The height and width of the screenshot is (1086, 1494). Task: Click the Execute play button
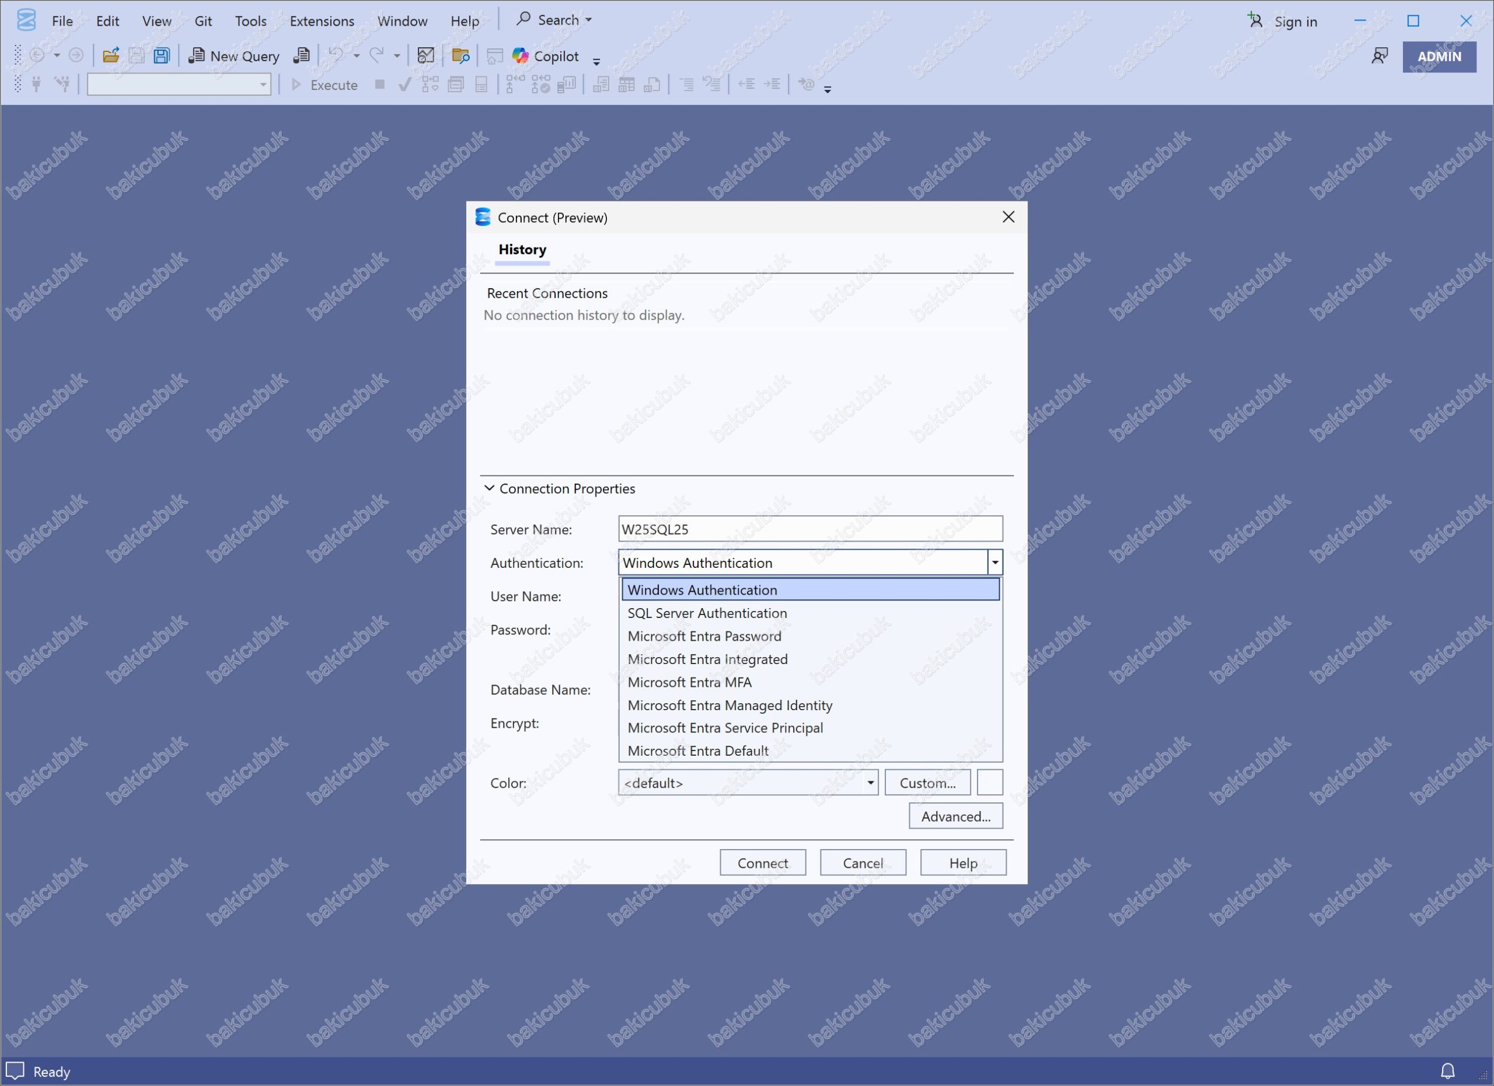324,84
